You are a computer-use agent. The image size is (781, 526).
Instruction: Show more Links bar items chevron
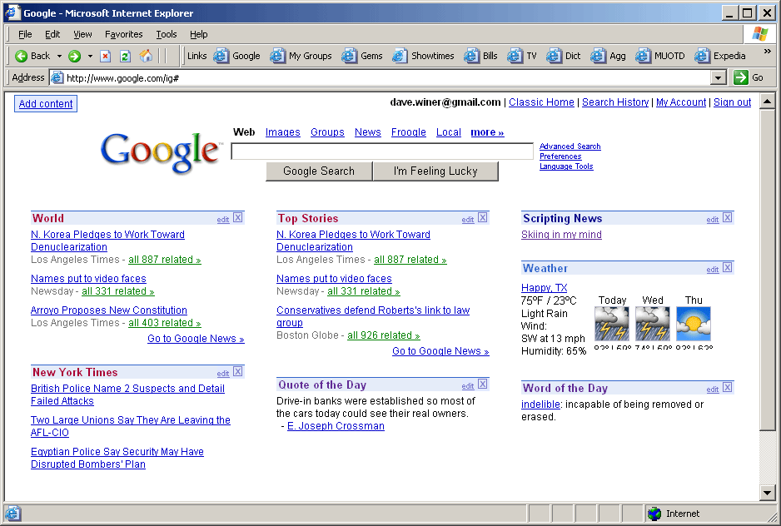(767, 52)
